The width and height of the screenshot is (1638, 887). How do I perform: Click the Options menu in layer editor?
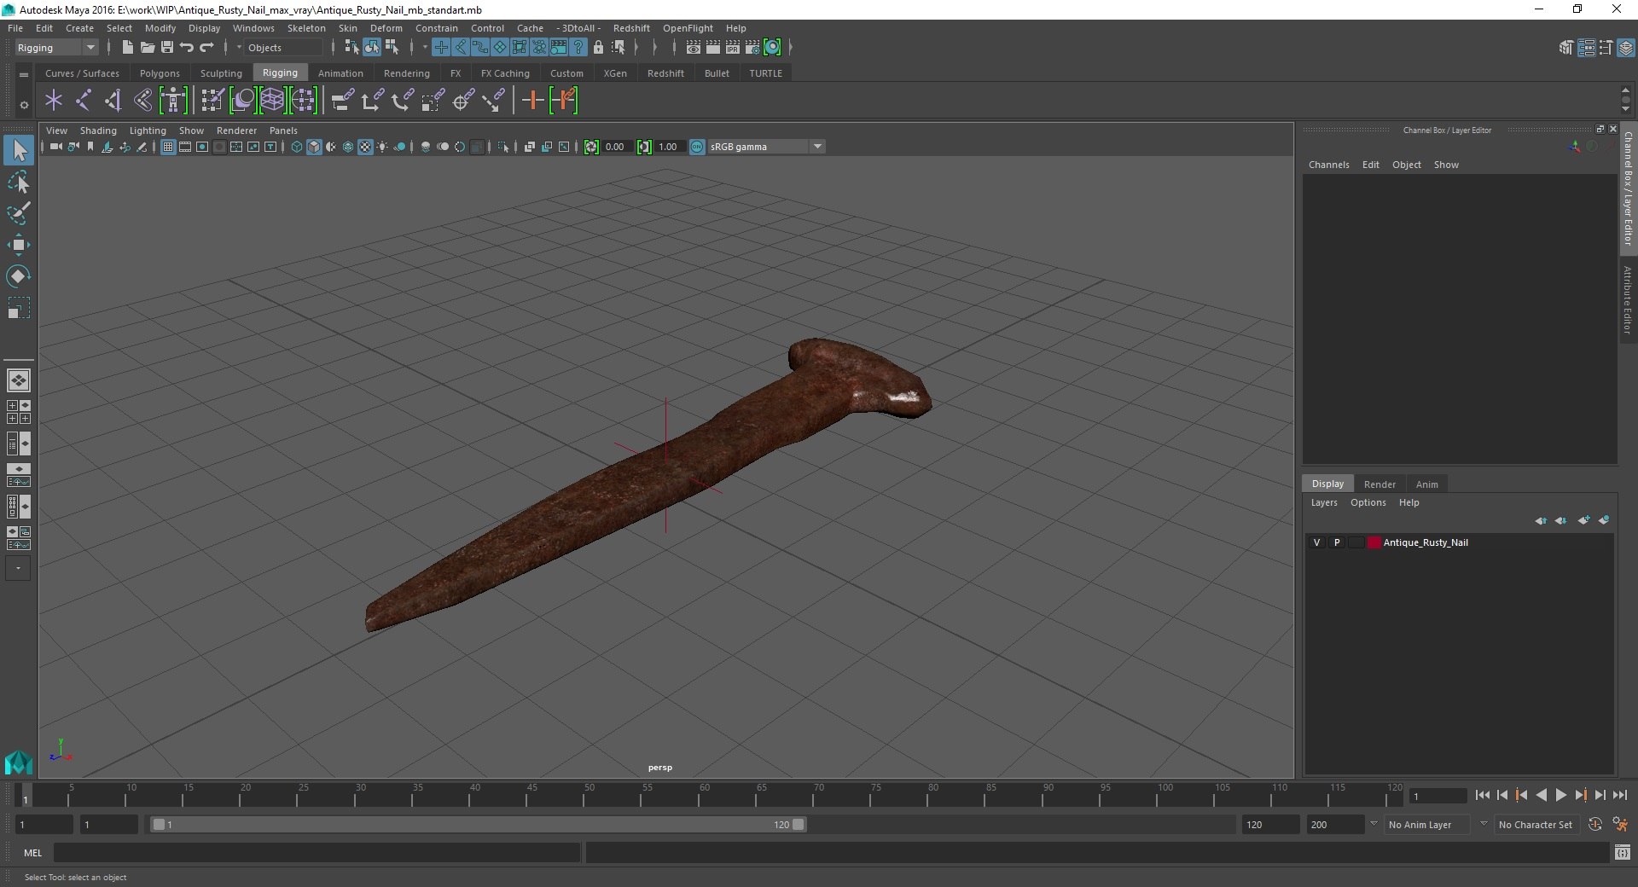1368,502
